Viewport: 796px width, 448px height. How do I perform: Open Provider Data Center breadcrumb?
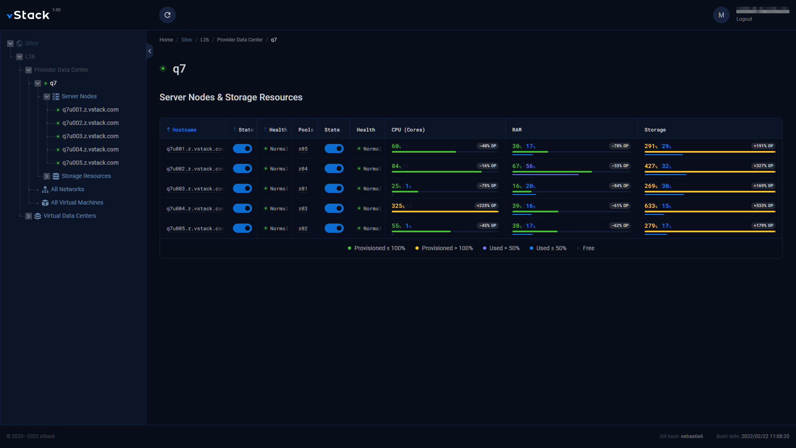click(x=240, y=40)
